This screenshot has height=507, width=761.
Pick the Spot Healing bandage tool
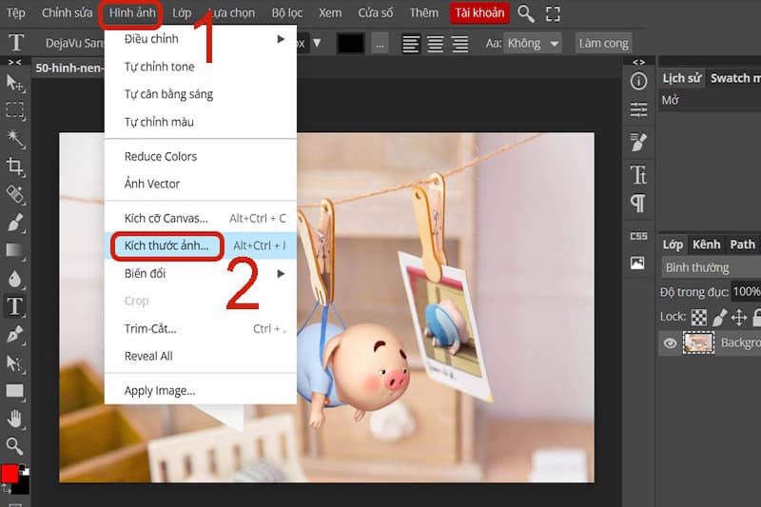14,195
